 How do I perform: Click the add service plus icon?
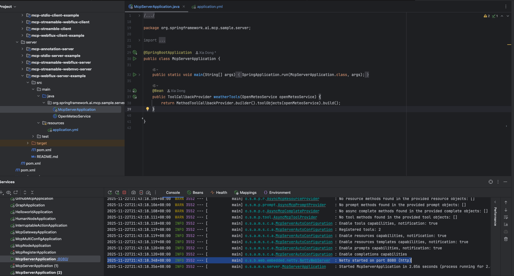click(x=1, y=192)
